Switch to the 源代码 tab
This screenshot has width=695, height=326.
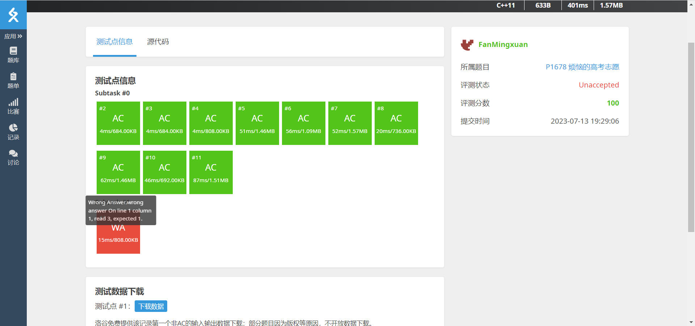[158, 42]
